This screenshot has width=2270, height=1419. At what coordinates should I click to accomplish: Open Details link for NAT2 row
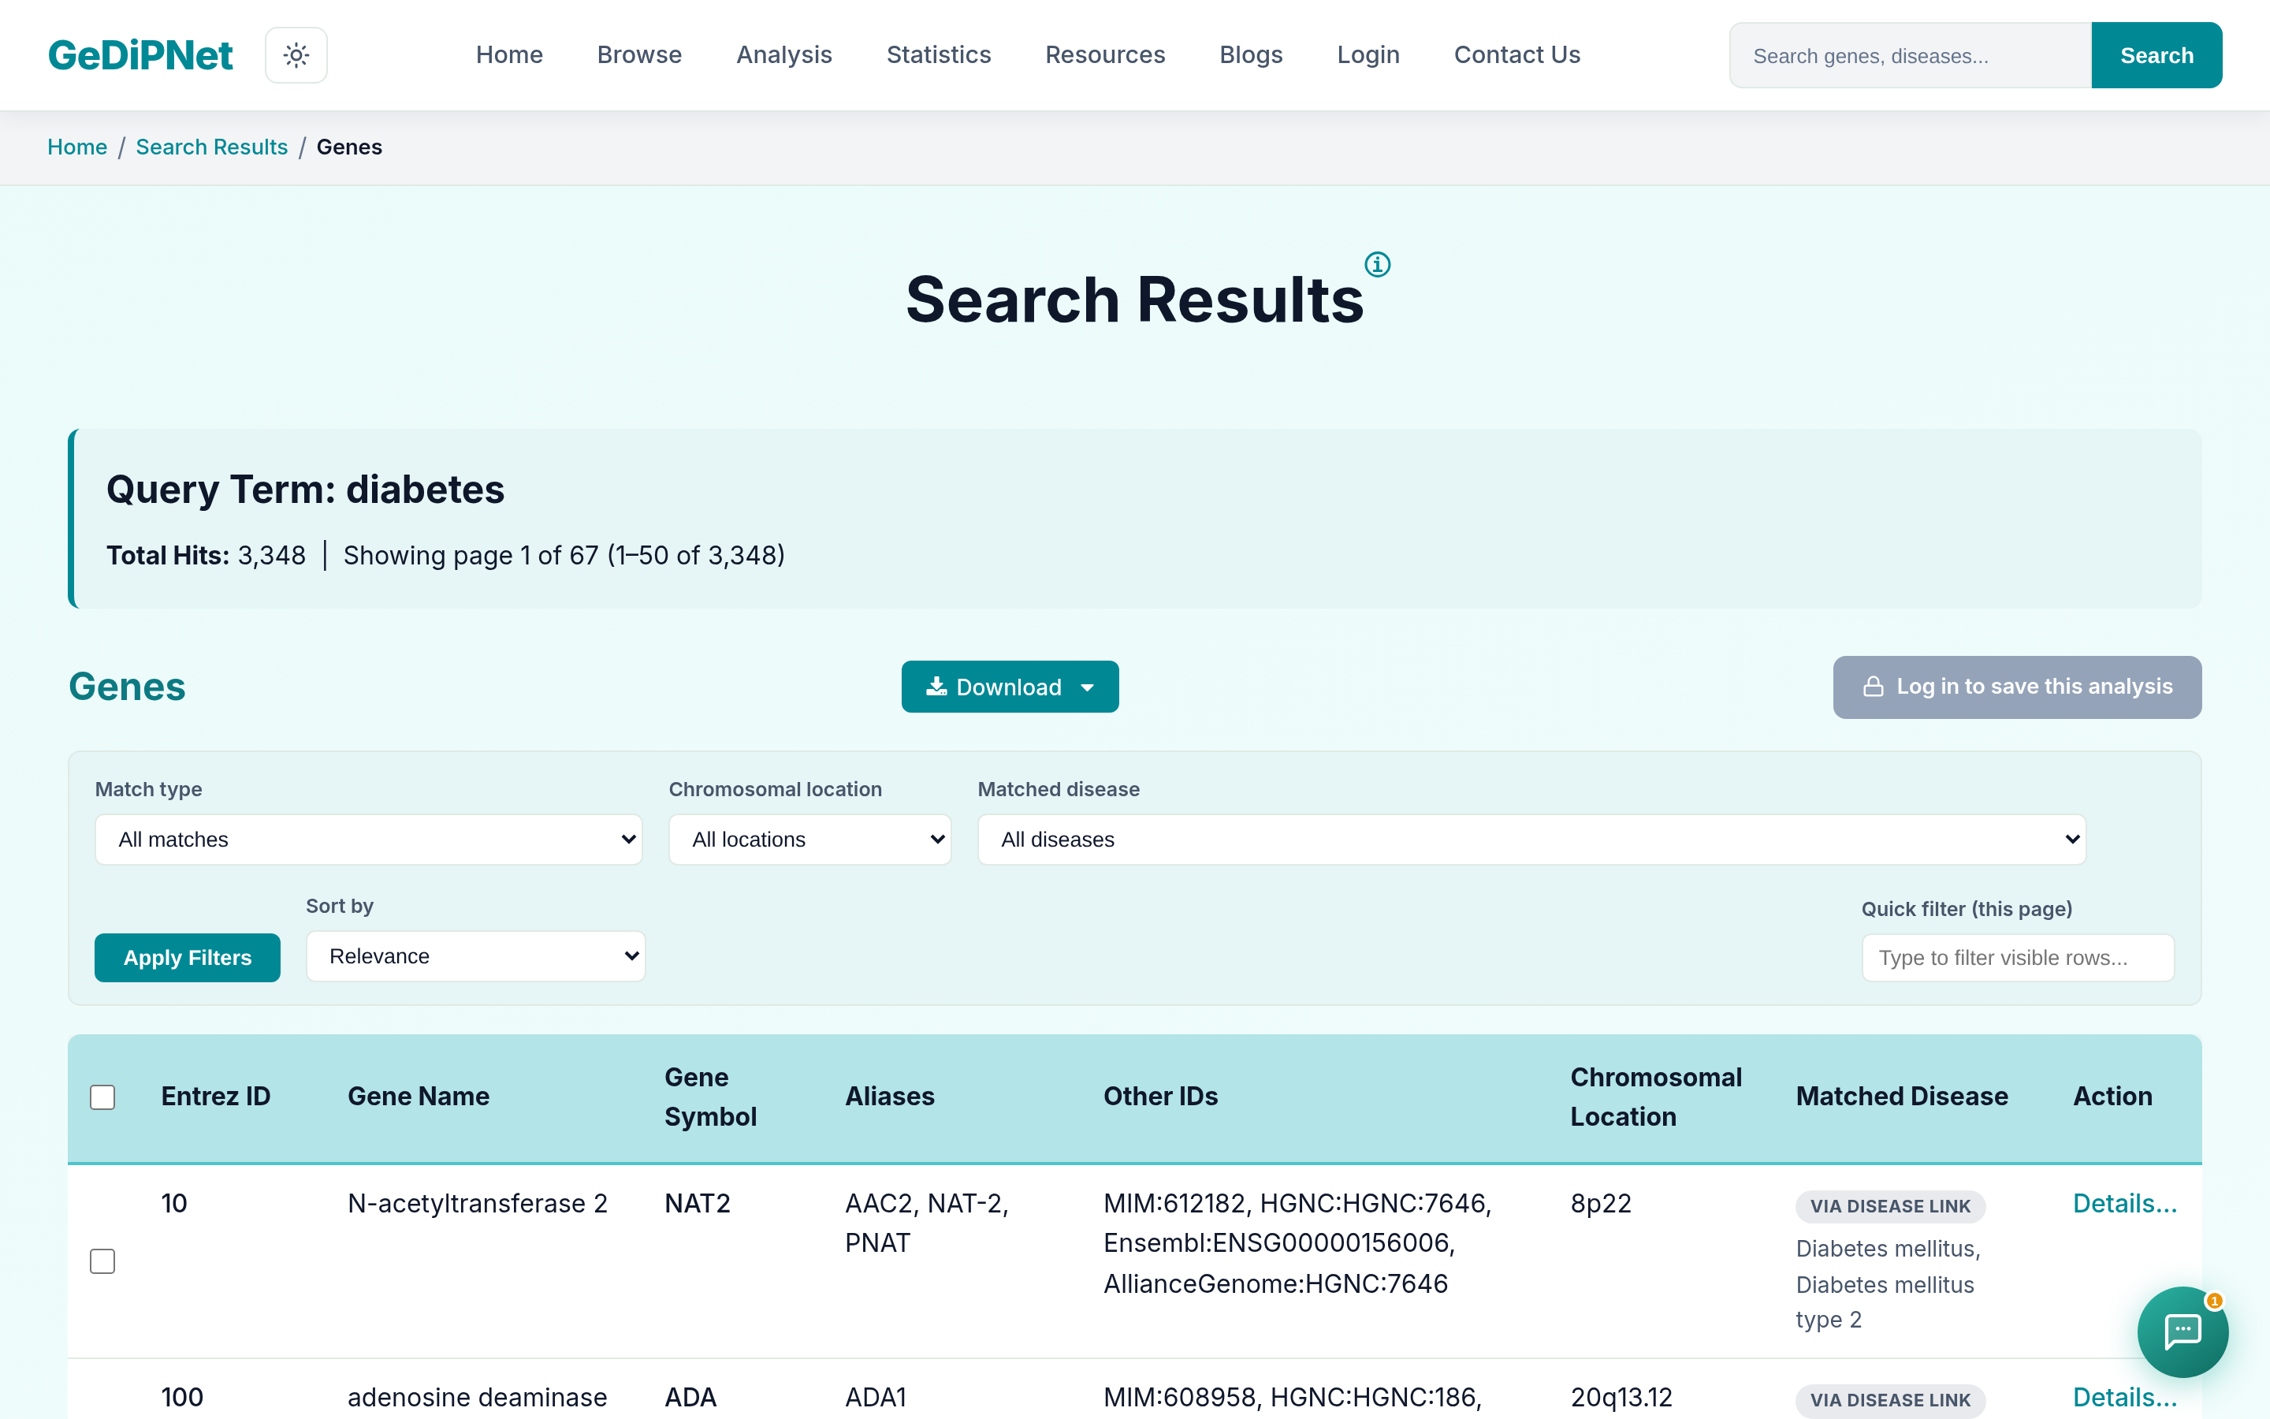(2125, 1203)
